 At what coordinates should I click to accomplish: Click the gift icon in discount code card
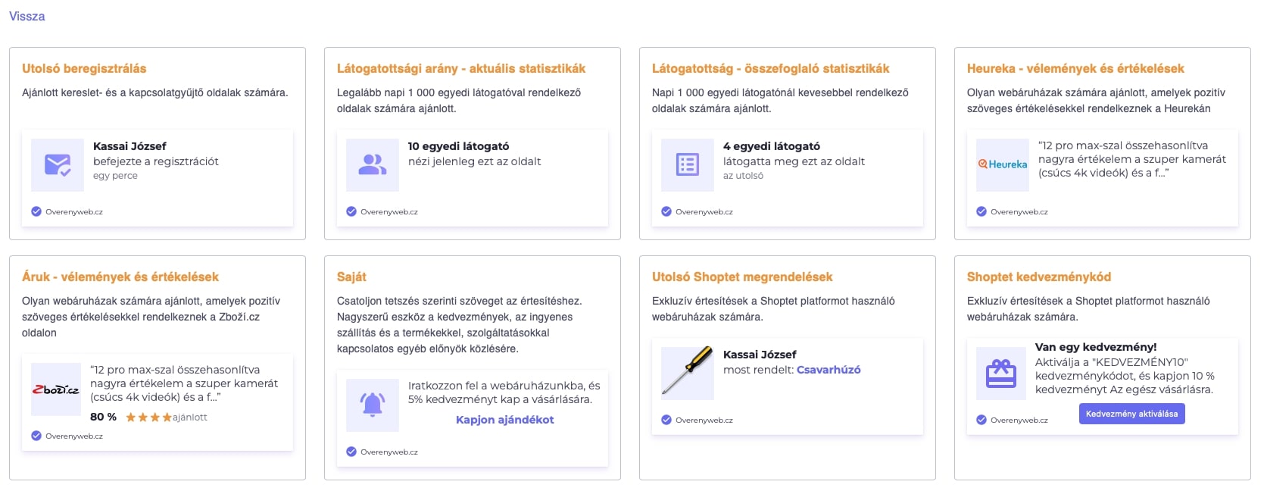coord(1001,373)
